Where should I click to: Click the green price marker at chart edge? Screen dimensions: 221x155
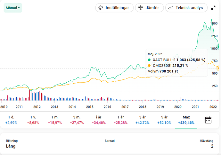click(219, 47)
